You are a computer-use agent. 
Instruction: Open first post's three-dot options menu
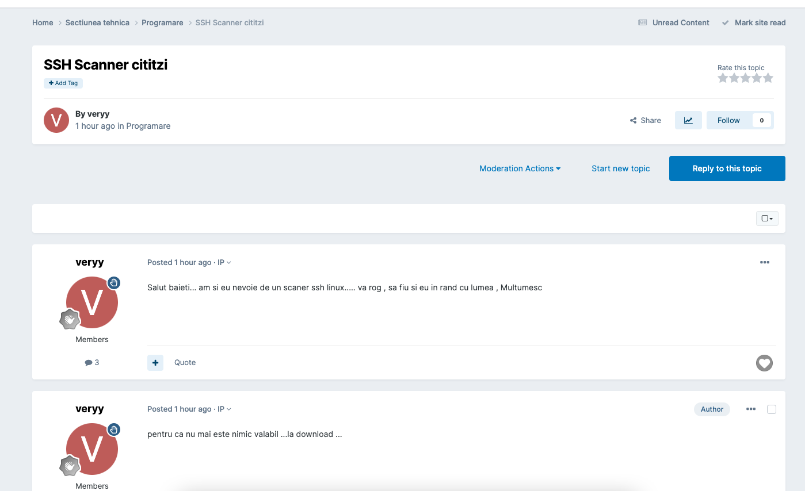coord(764,262)
